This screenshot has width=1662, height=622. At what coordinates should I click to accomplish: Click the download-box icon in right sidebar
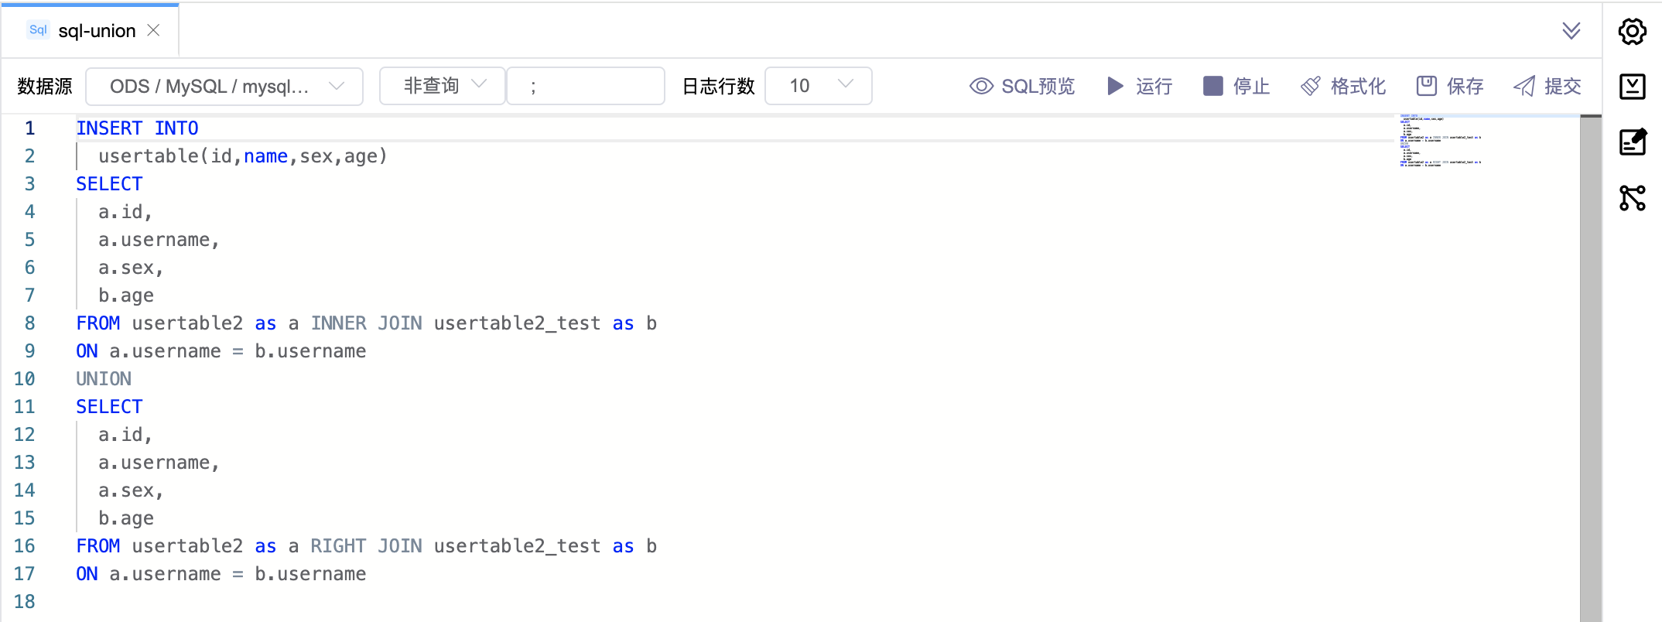(x=1632, y=87)
